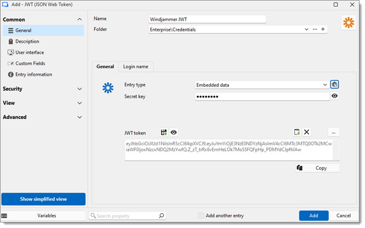Save JWT token to file icon

click(x=164, y=133)
